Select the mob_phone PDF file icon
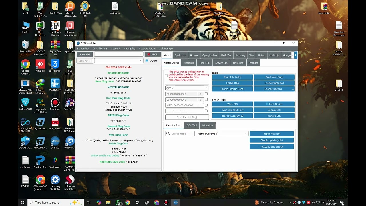Image resolution: width=366 pixels, height=206 pixels. pyautogui.click(x=55, y=122)
